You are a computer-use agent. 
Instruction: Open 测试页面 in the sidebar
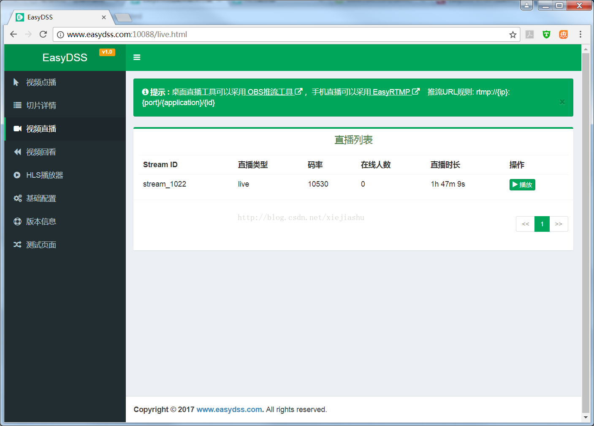coord(65,245)
